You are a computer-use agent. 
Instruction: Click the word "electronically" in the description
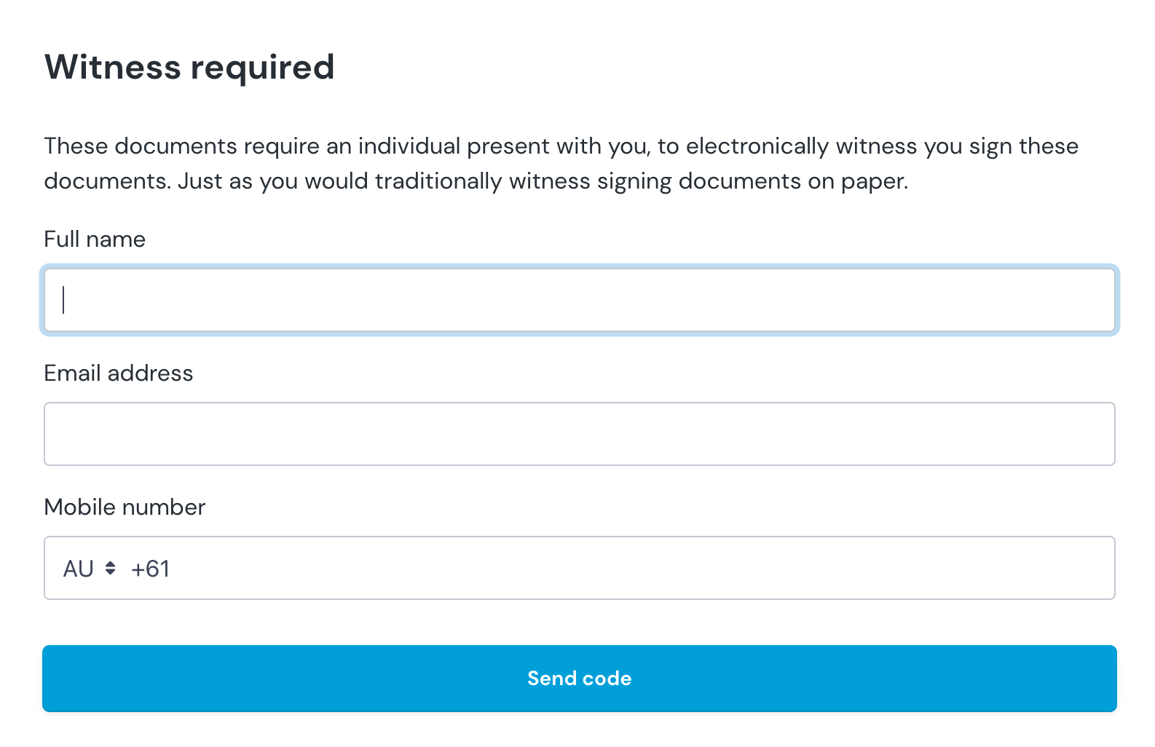pos(757,146)
